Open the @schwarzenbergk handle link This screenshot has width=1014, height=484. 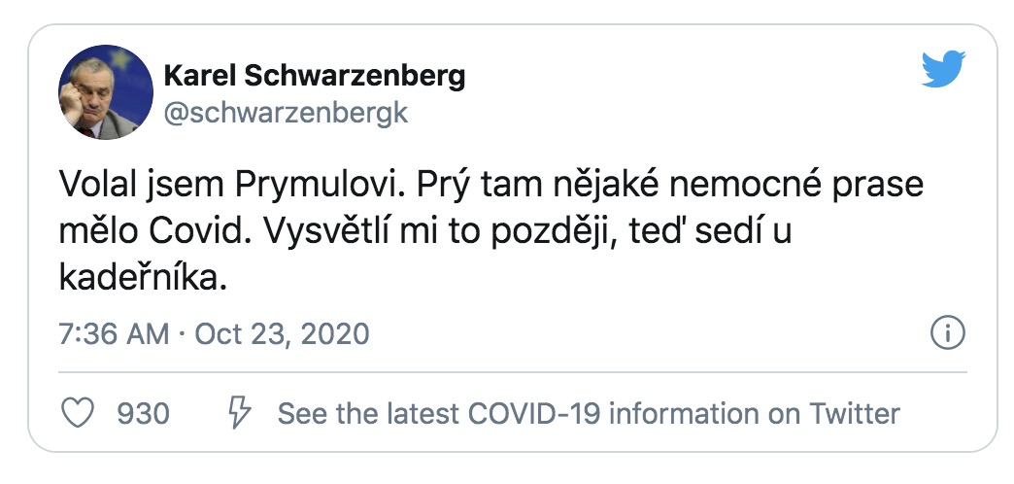287,113
